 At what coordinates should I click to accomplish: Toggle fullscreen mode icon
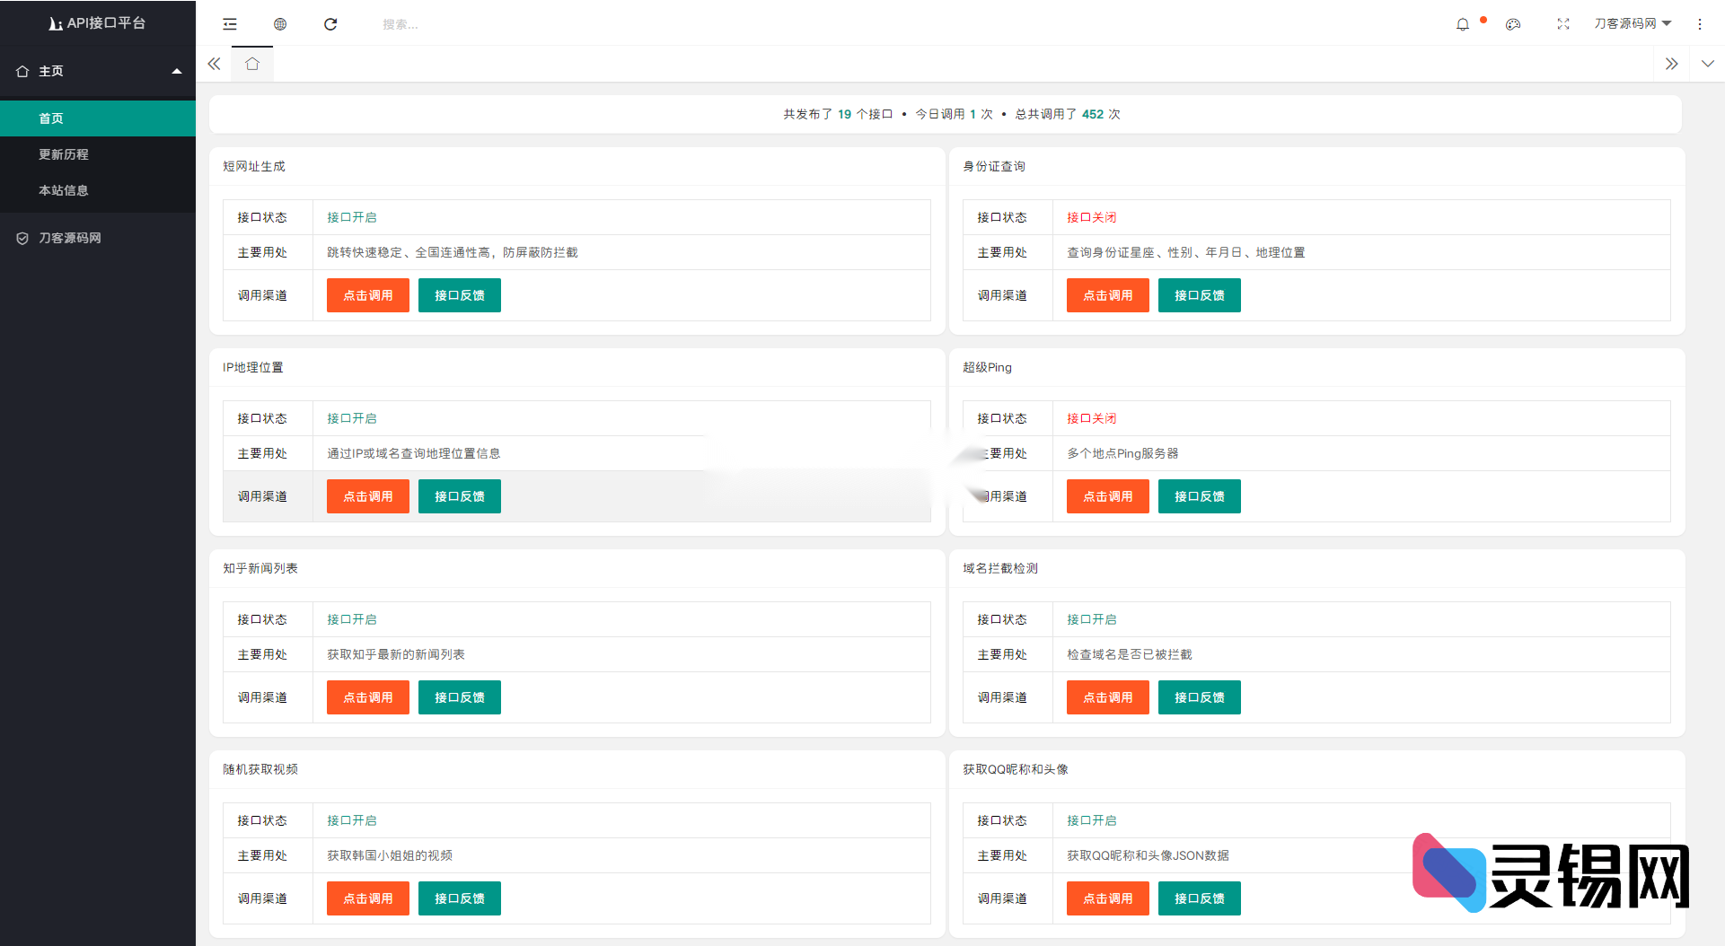[1563, 24]
